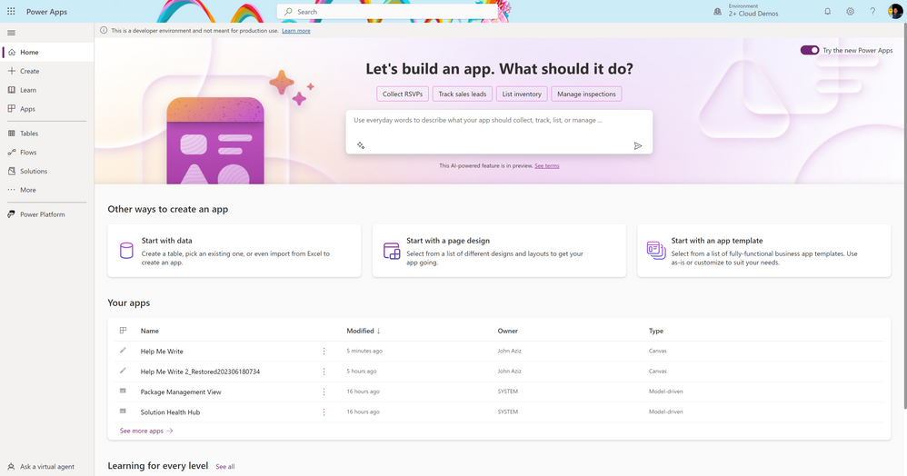Click edit pencil icon for Help Me Write
Viewport: 907px width, 476px height.
click(x=123, y=351)
